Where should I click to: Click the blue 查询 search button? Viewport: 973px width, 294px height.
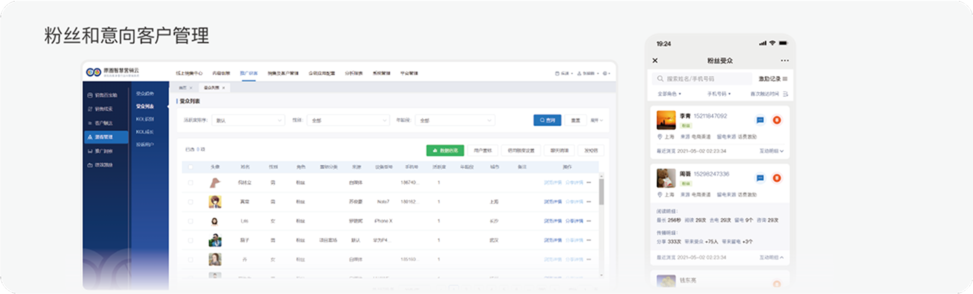tap(547, 120)
